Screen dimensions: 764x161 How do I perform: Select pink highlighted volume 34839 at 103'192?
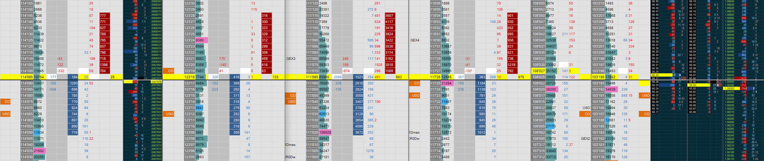(610, 89)
